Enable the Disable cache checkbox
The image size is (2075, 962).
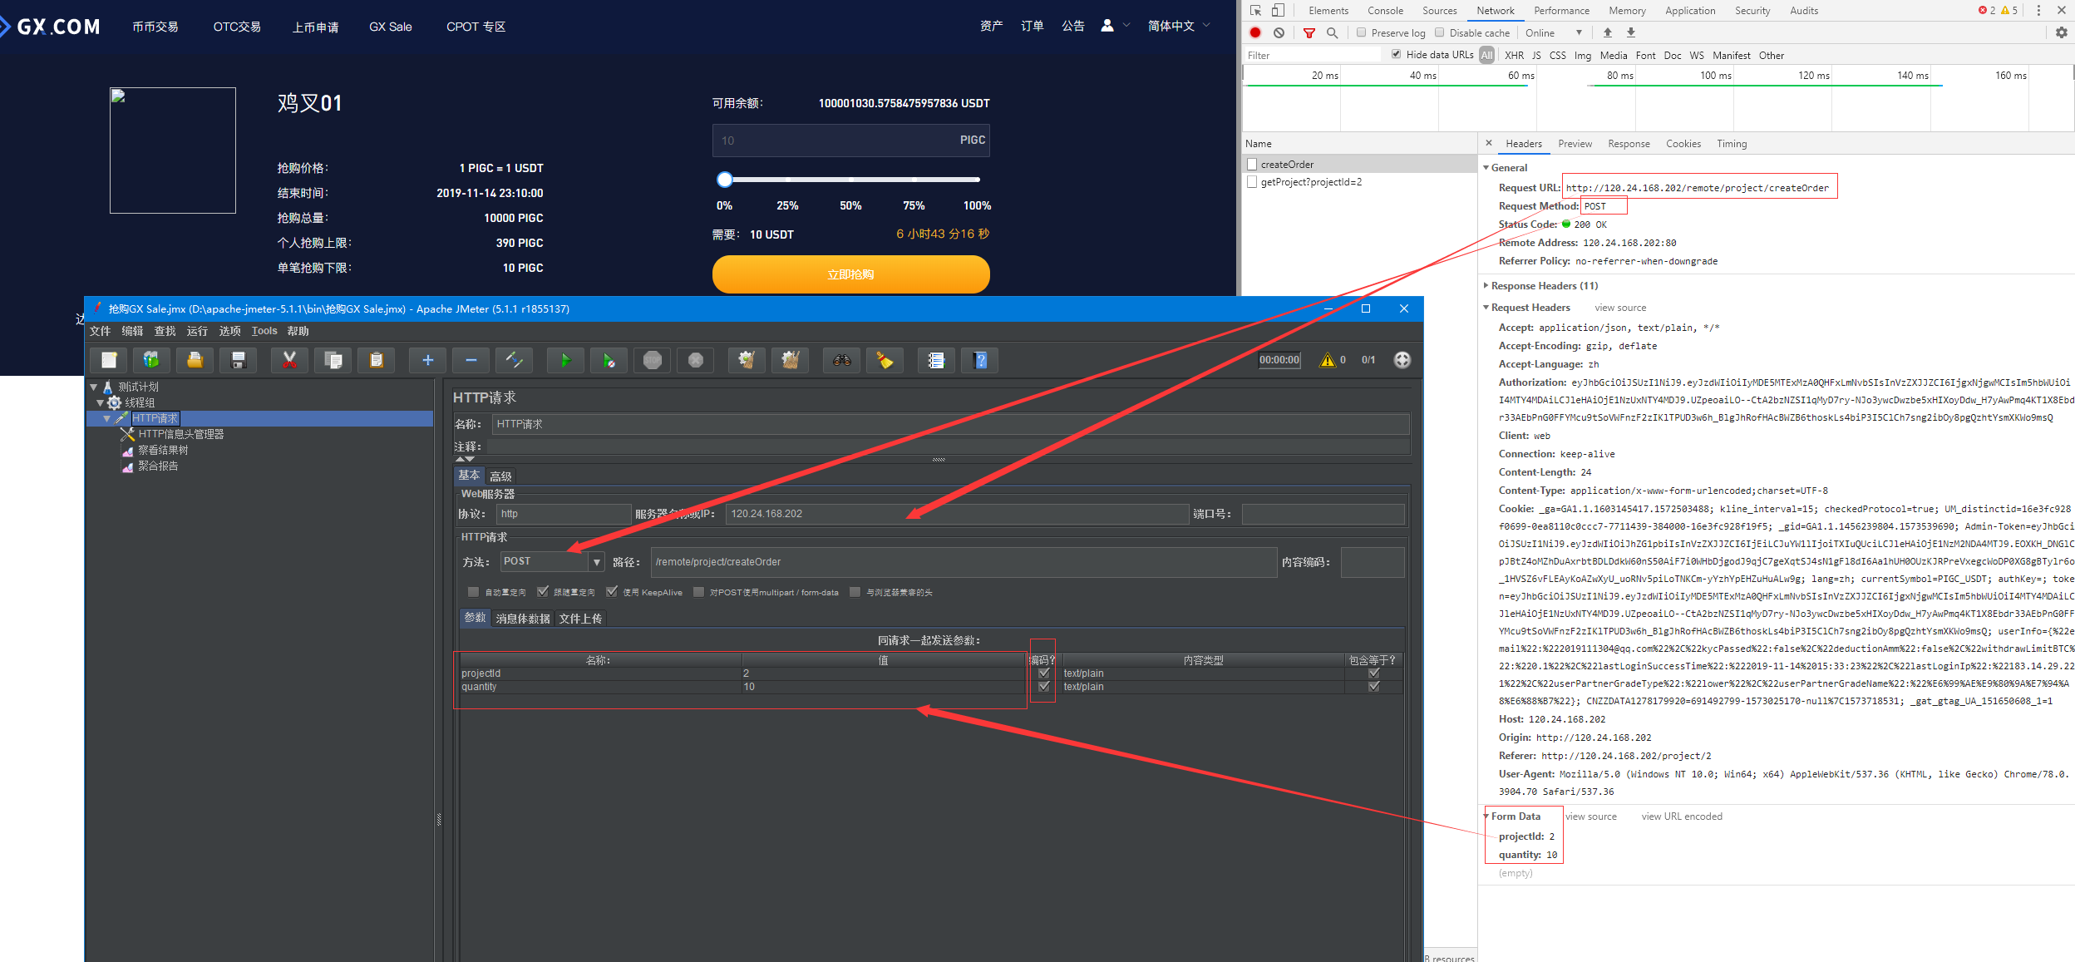coord(1437,32)
